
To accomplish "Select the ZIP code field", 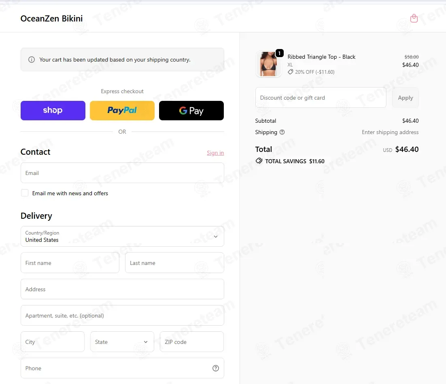I will [192, 341].
